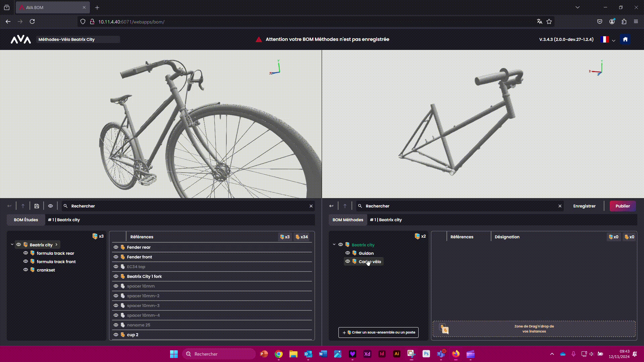Select the BOM Méthodes tab
This screenshot has height=362, width=644.
coord(347,220)
